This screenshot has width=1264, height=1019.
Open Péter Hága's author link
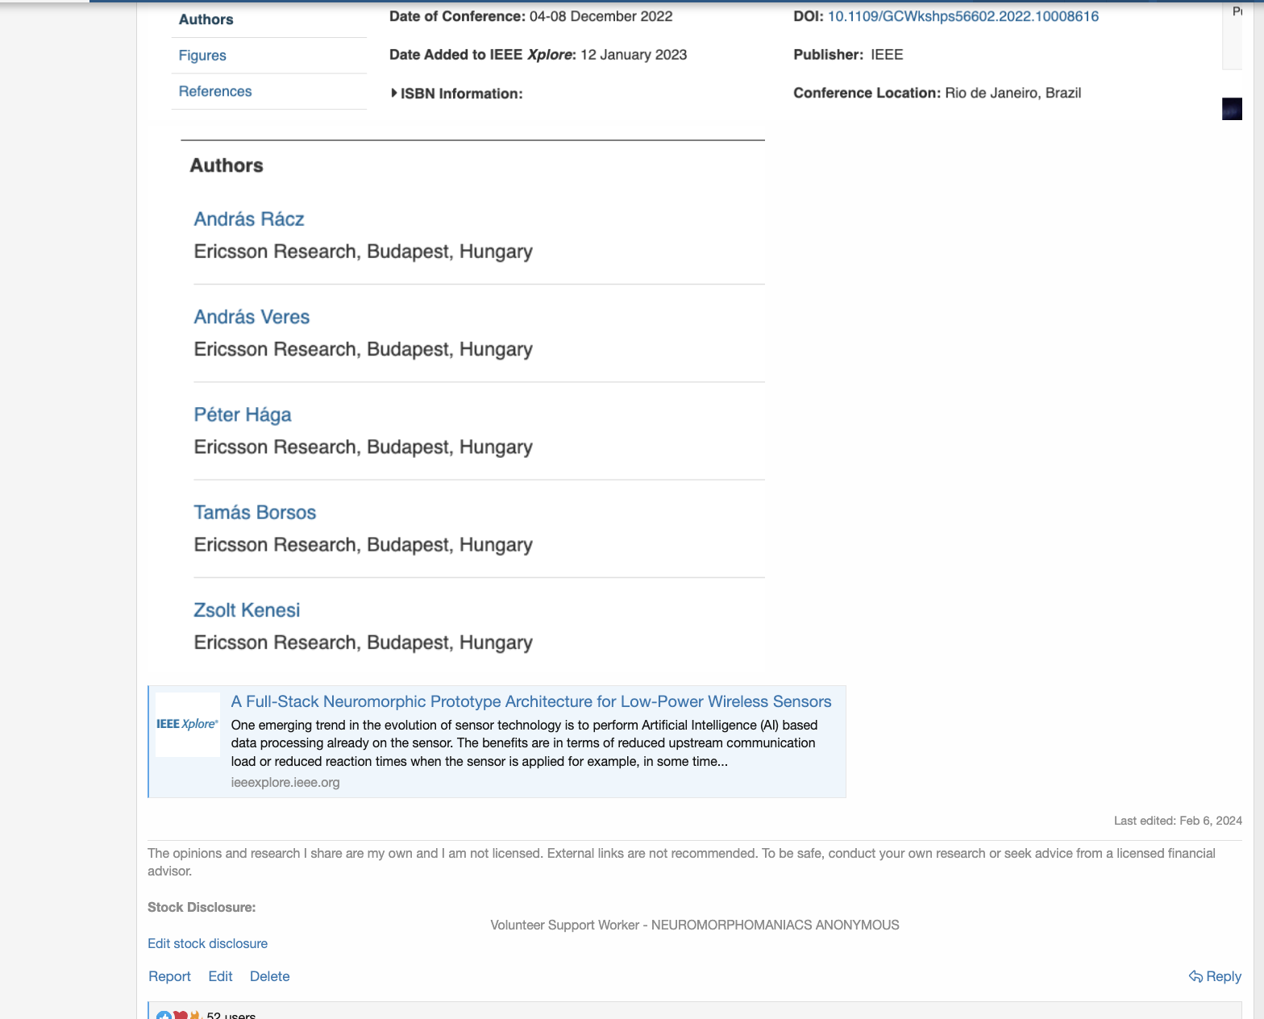coord(242,414)
